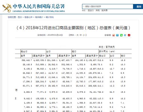Image resolution: width=143 pixels, height=112 pixels.
Task: Set font size to 大
Action: coord(77,35)
